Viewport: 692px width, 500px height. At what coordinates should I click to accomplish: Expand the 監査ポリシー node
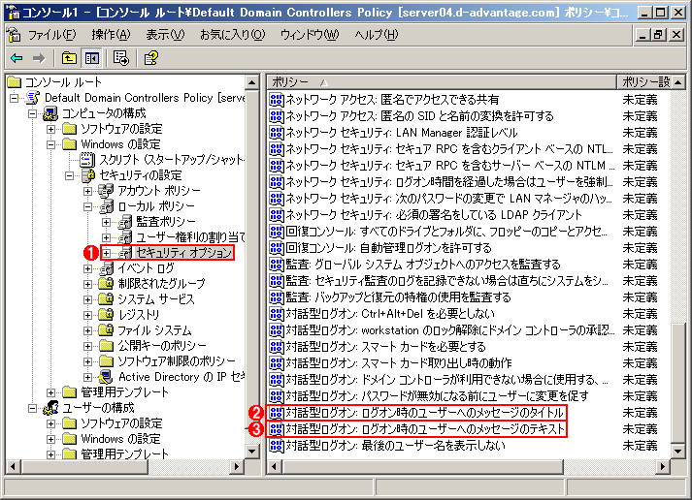point(107,222)
